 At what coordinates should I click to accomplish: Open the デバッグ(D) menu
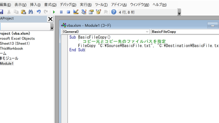[x=68, y=4]
